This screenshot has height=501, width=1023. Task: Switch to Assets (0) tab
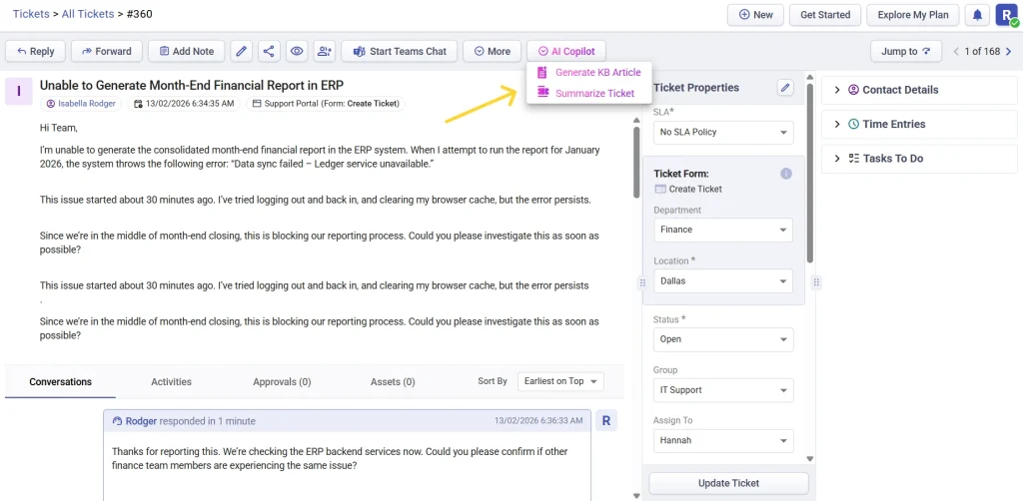tap(392, 382)
